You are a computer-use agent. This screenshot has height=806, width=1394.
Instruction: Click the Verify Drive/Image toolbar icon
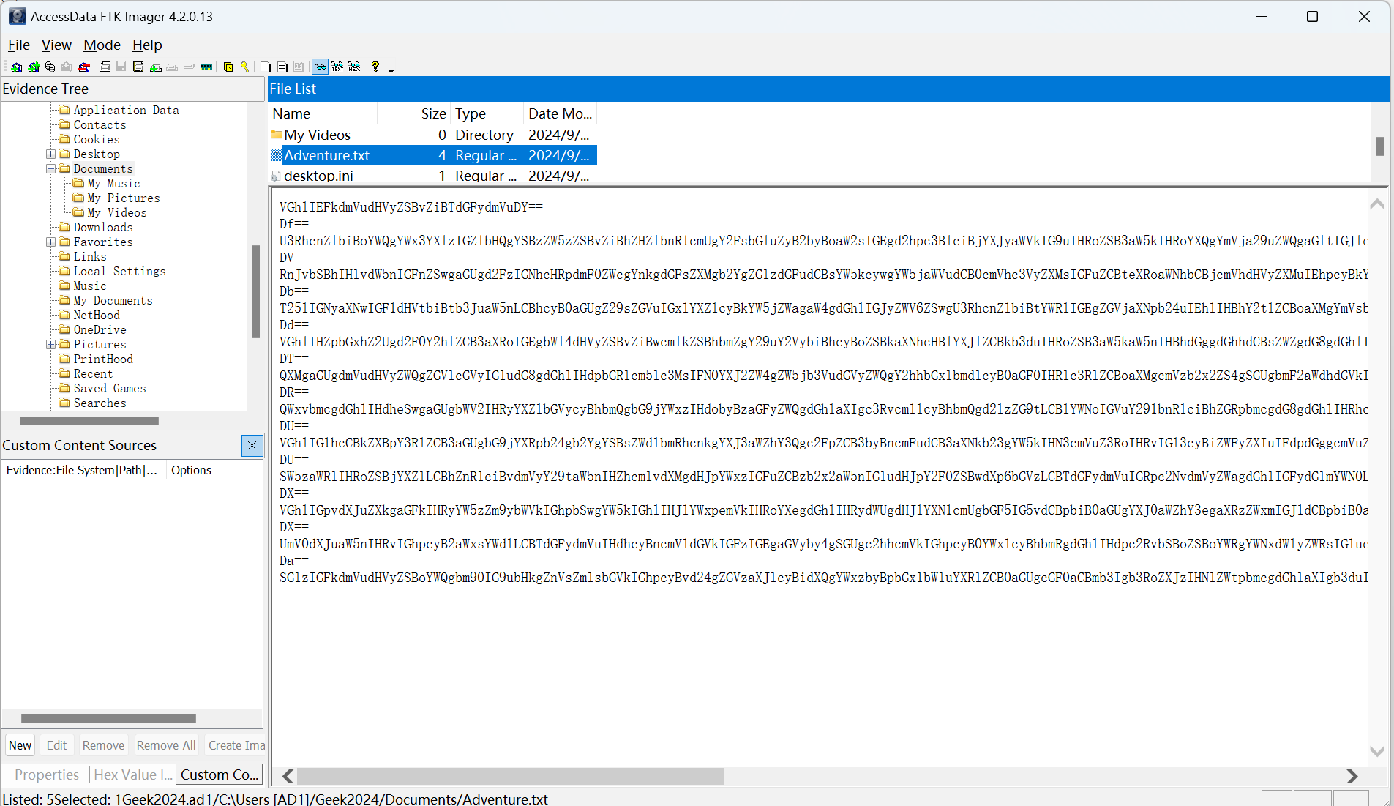[x=189, y=67]
